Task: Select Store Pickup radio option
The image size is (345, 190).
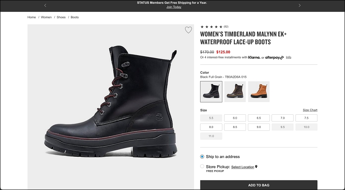Action: click(x=202, y=166)
